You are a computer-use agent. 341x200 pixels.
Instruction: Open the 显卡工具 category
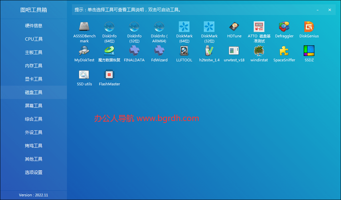34,79
